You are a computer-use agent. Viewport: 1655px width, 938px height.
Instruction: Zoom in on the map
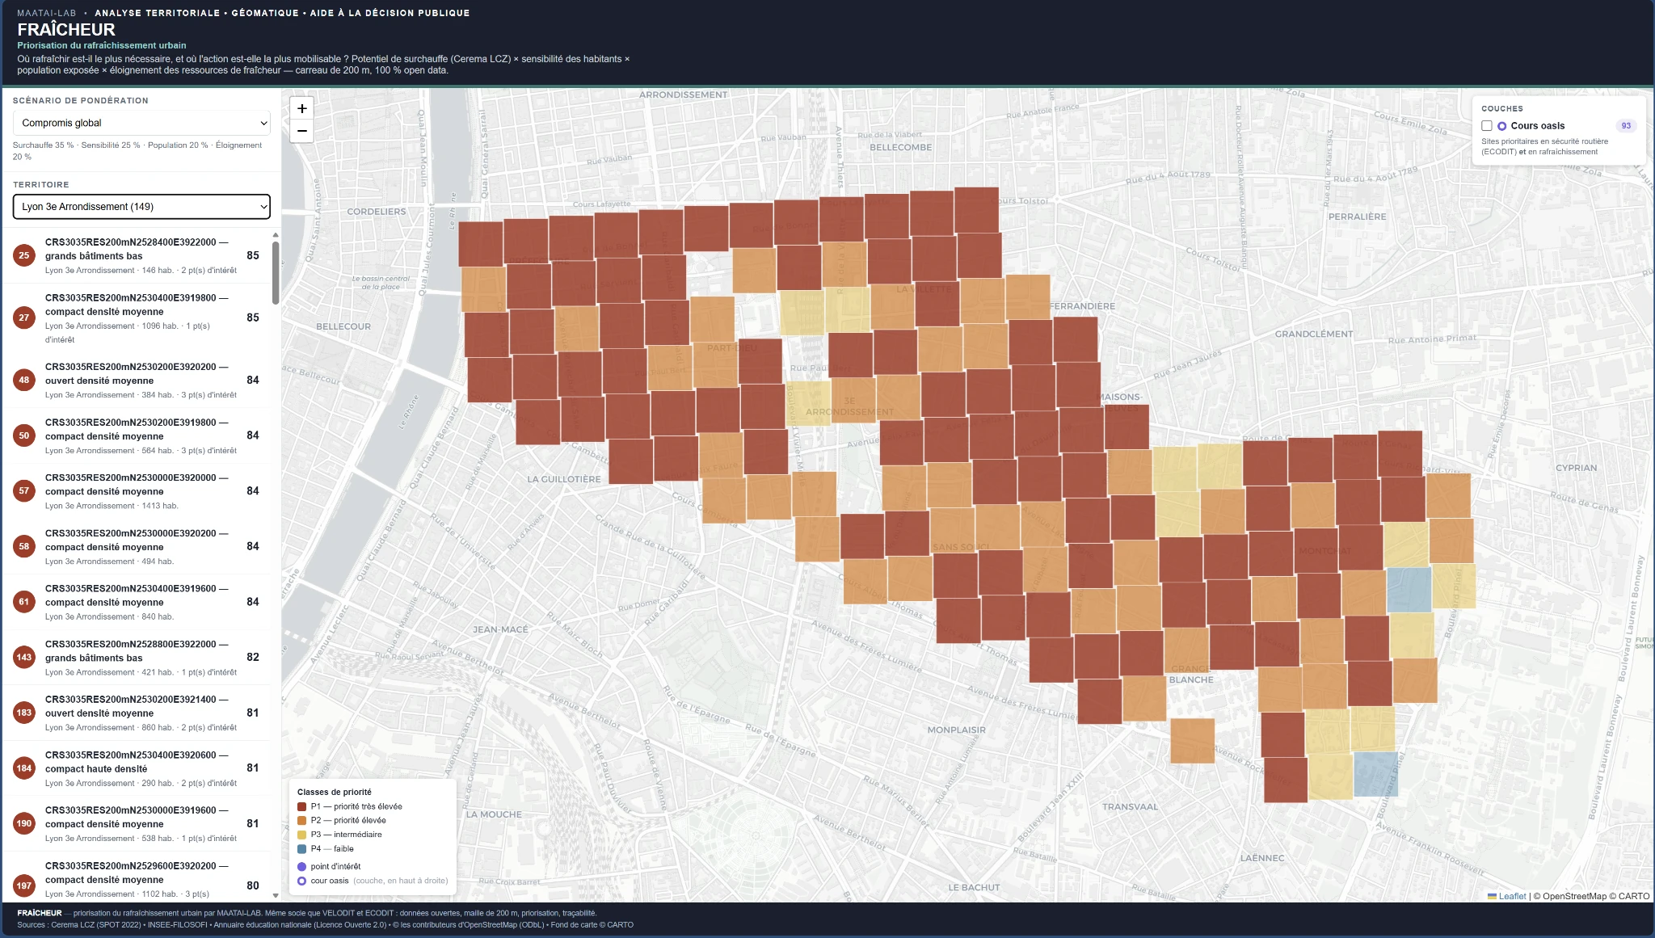click(301, 108)
